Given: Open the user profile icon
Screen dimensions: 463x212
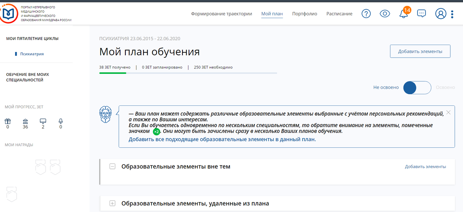Looking at the screenshot, I should [441, 14].
